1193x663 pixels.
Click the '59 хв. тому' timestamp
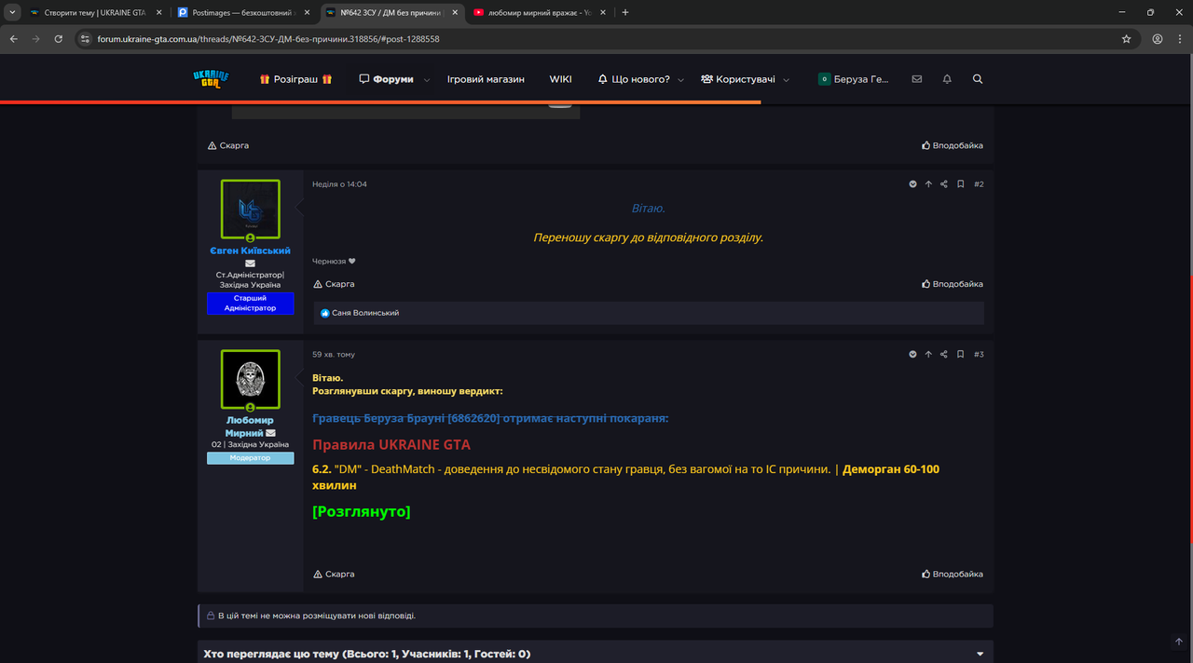[334, 355]
